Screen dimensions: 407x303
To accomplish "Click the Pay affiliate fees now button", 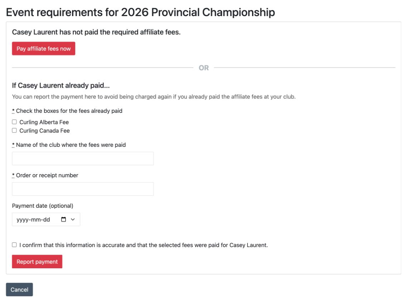I will click(x=44, y=48).
